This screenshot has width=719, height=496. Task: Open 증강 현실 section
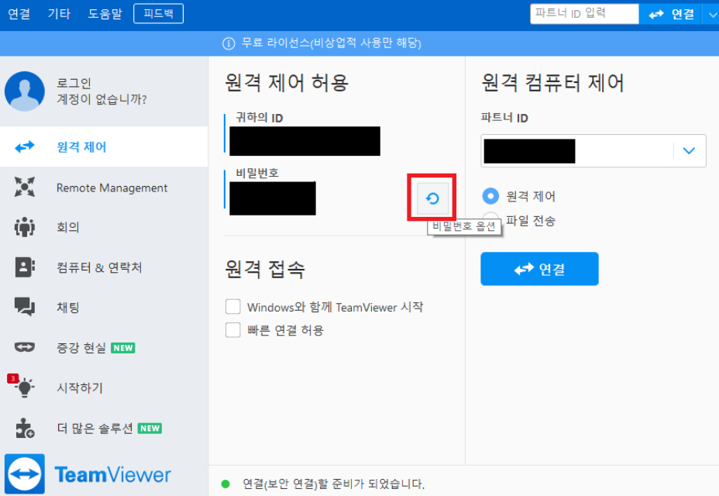104,347
